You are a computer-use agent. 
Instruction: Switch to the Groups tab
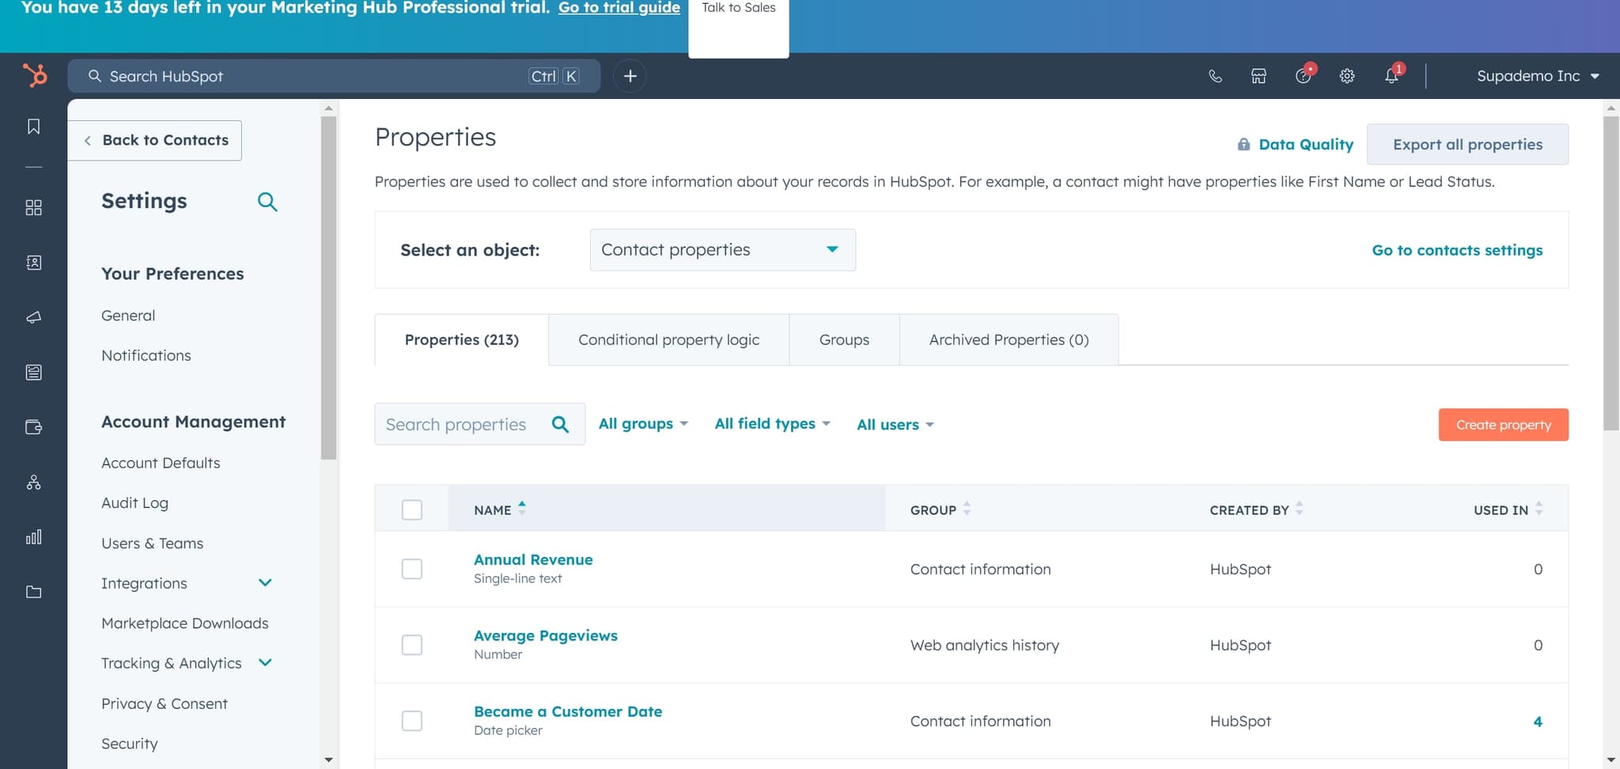pyautogui.click(x=844, y=339)
